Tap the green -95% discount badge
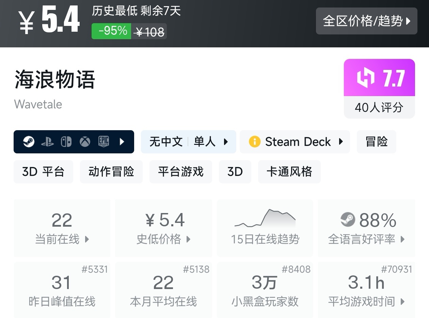Screen dimensions: 429x318 point(111,31)
